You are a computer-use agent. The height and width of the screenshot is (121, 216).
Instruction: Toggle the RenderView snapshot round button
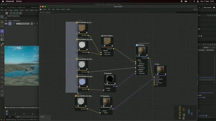tap(32, 24)
